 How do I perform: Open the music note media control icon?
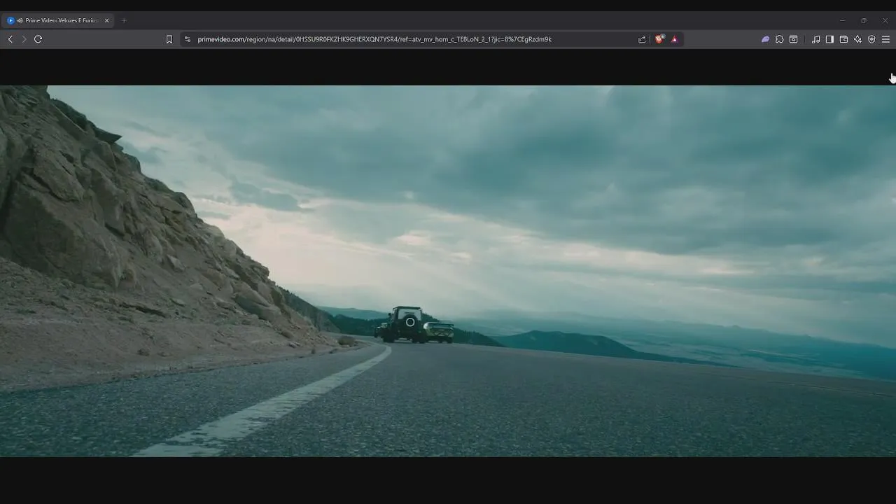pos(815,39)
